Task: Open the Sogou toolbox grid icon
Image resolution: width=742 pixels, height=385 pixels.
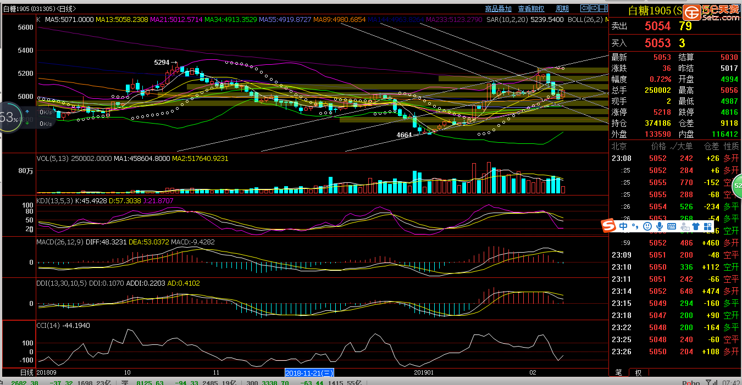Action: (707, 226)
